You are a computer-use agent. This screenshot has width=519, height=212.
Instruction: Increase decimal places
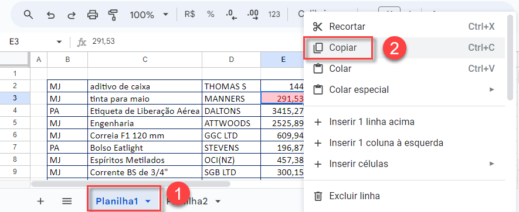point(253,15)
